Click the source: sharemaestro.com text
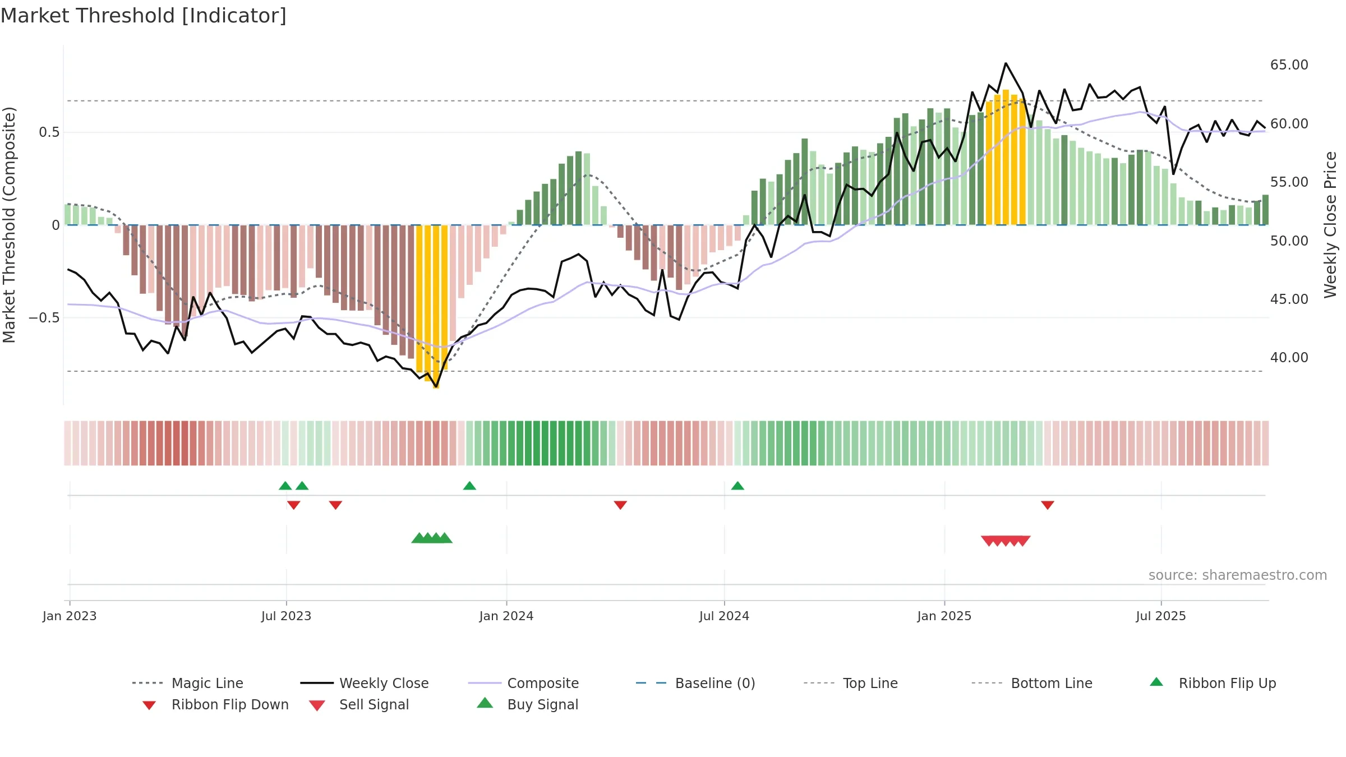Screen dimensions: 1346x757 (x=1238, y=575)
